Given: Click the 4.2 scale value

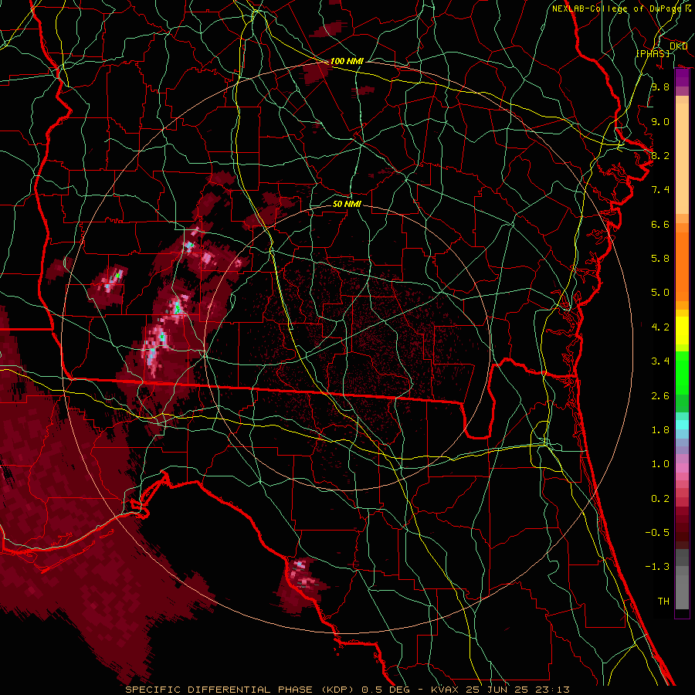Looking at the screenshot, I should [660, 327].
